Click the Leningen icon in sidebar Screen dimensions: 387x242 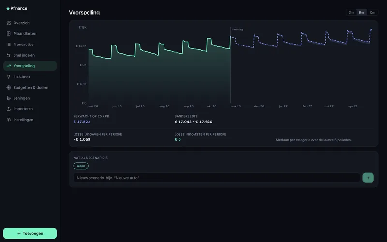[9, 98]
